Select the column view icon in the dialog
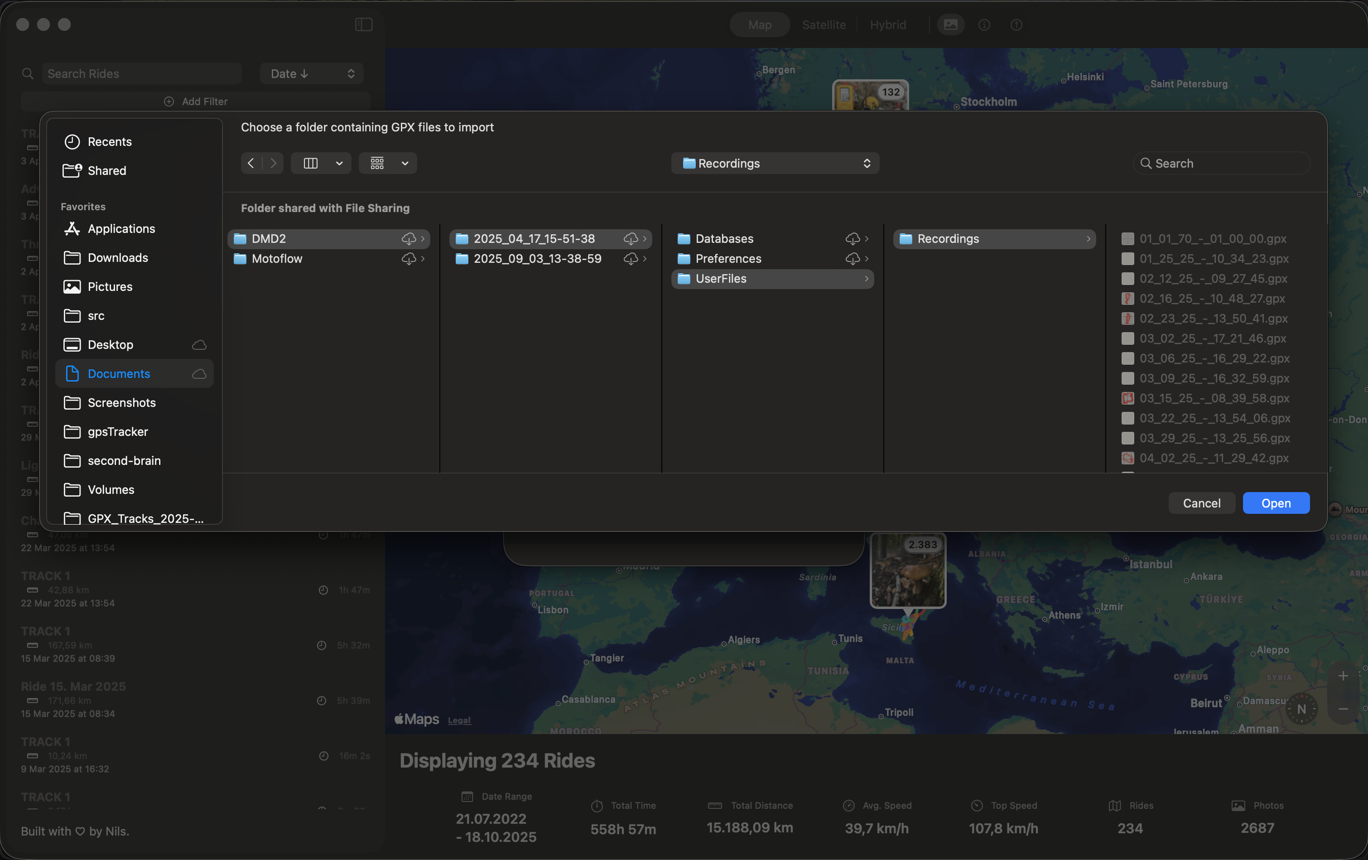Viewport: 1368px width, 860px height. point(311,163)
